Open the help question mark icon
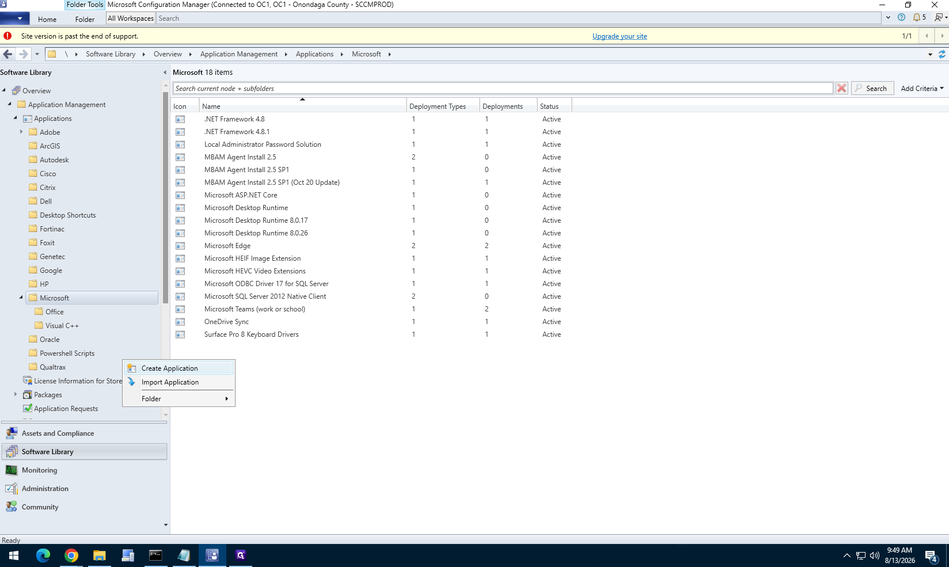Screen dimensions: 949x567 pyautogui.click(x=902, y=18)
